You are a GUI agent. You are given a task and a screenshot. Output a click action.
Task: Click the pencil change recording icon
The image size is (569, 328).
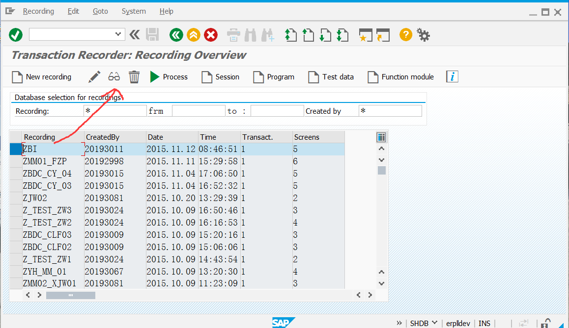[94, 76]
